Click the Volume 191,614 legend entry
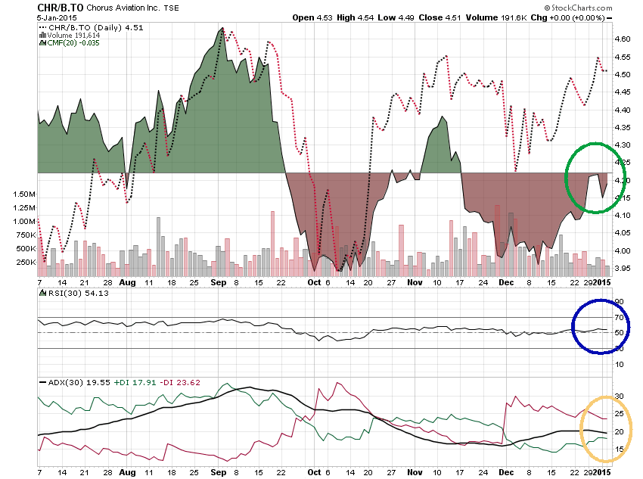Image resolution: width=643 pixels, height=479 pixels. pyautogui.click(x=73, y=36)
